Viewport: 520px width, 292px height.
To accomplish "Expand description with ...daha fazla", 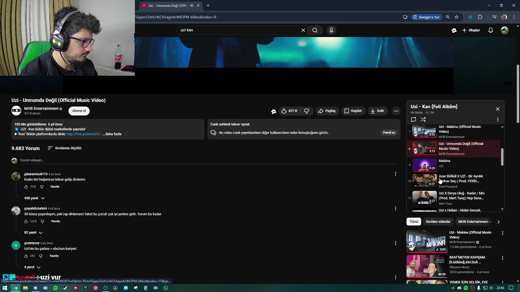I will (x=112, y=134).
